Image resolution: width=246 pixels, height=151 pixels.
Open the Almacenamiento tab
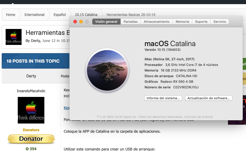pyautogui.click(x=157, y=22)
